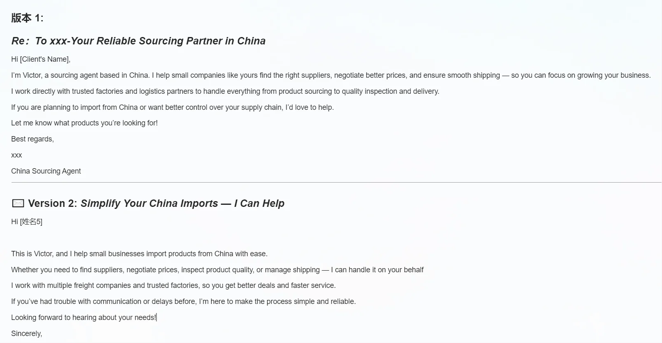Click the line 'If you've had trouble with communication'
662x343 pixels.
click(x=184, y=301)
